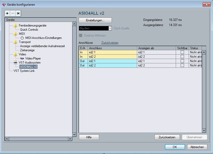Click the MIDI folder icon
The image size is (213, 154).
(x=16, y=34)
